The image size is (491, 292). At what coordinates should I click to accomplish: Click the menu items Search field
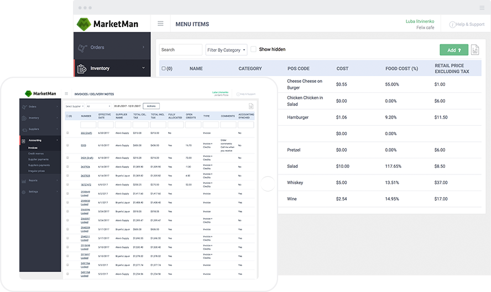[x=181, y=50]
